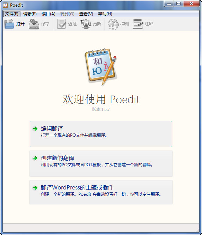Click the green arrow beside 翻译WordPress的主题或插件
Image resolution: width=202 pixels, height=235 pixels.
35,188
